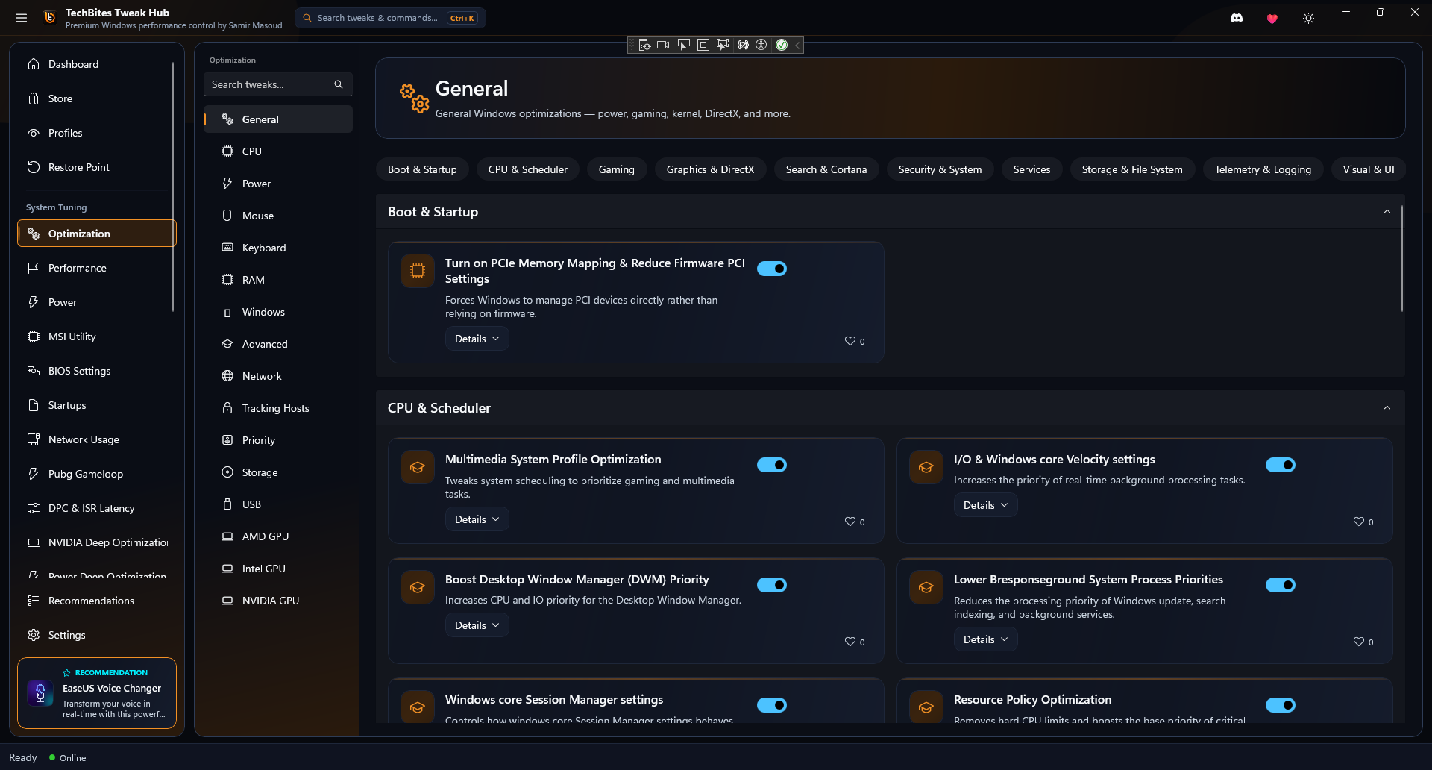Click the Performance flag icon

[x=34, y=268]
